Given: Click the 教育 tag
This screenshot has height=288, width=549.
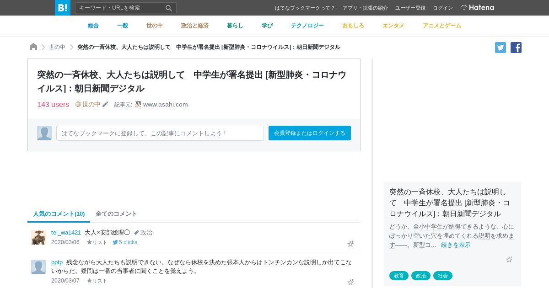Looking at the screenshot, I should point(399,276).
